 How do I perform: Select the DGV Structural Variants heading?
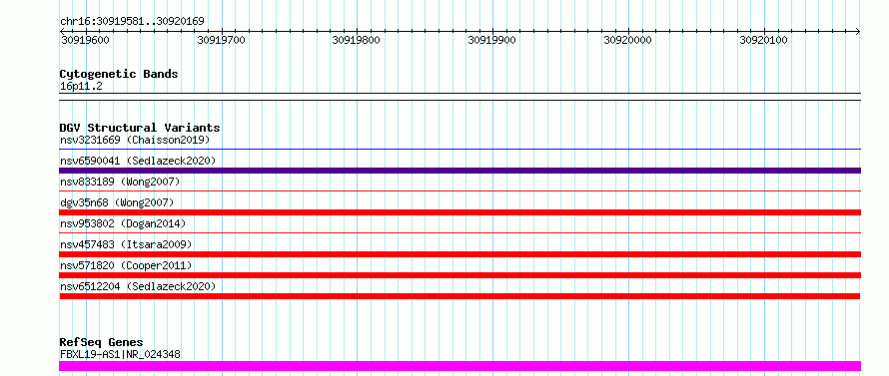coord(140,128)
